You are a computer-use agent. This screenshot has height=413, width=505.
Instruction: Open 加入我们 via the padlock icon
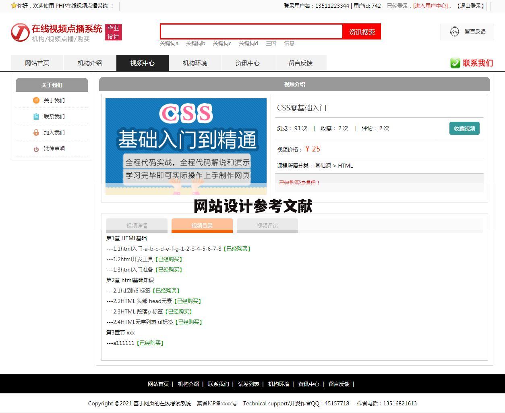[36, 133]
